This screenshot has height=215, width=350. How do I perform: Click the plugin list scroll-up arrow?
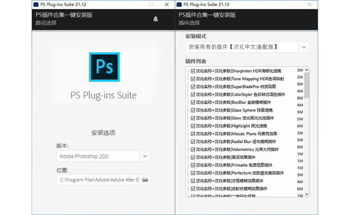tap(307, 70)
